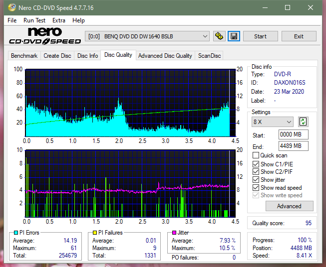Open the Help menu
This screenshot has width=326, height=267.
(78, 20)
